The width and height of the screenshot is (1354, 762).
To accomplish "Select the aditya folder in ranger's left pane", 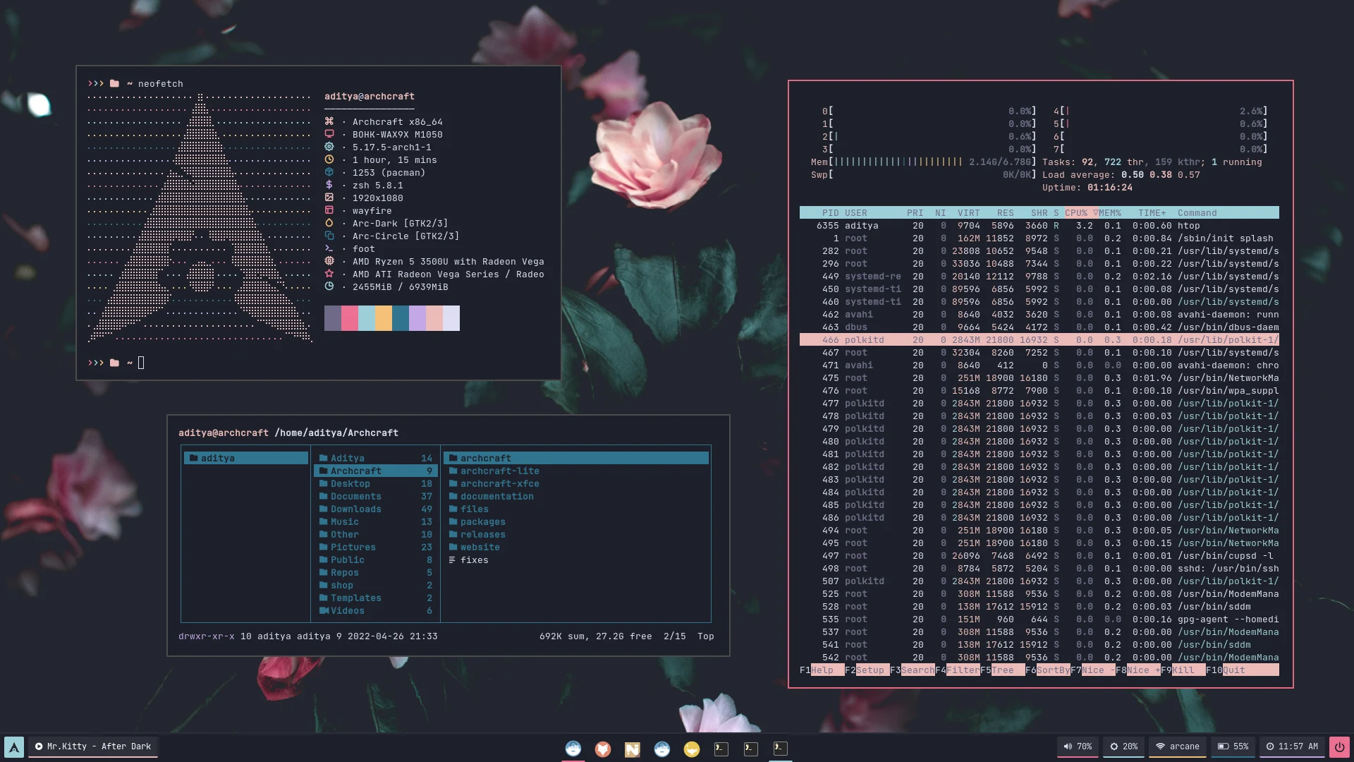I will [246, 459].
